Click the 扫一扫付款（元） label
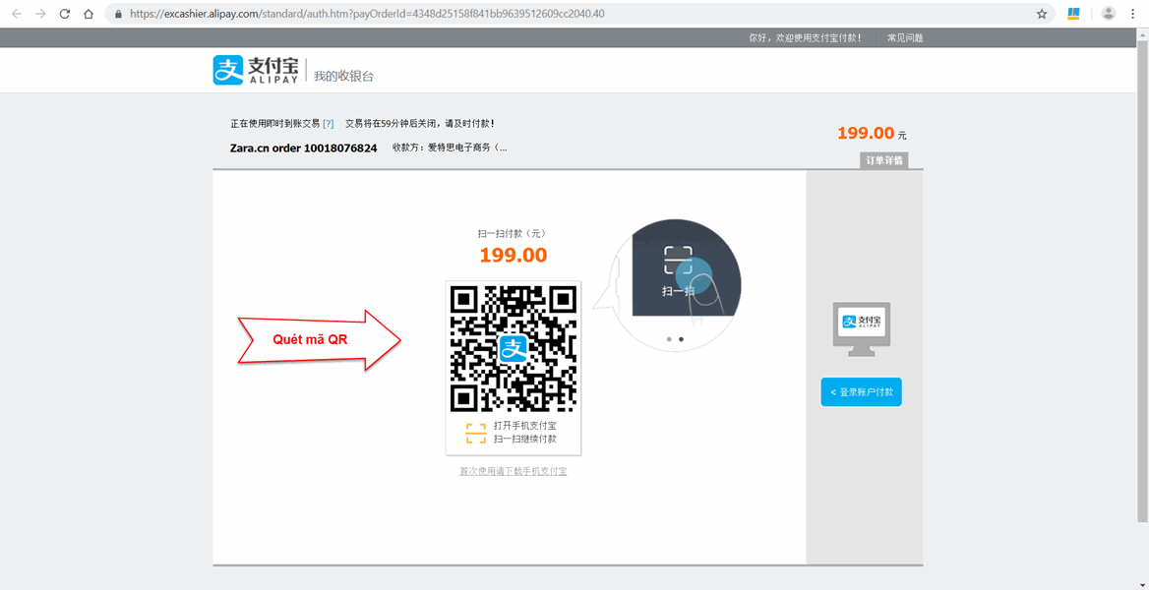The height and width of the screenshot is (590, 1149). [x=513, y=234]
